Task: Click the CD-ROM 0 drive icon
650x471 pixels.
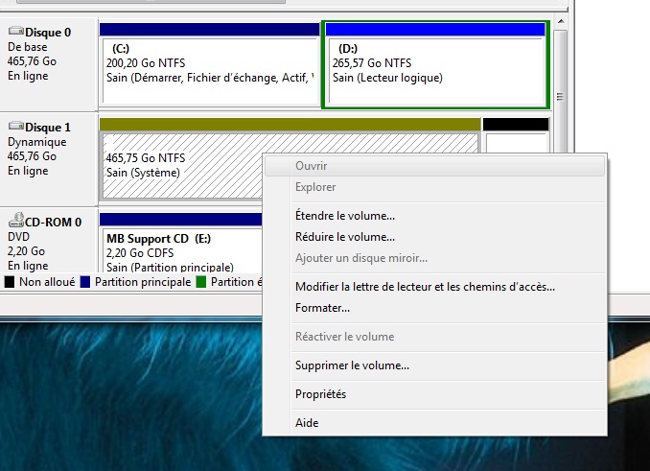Action: (x=15, y=222)
